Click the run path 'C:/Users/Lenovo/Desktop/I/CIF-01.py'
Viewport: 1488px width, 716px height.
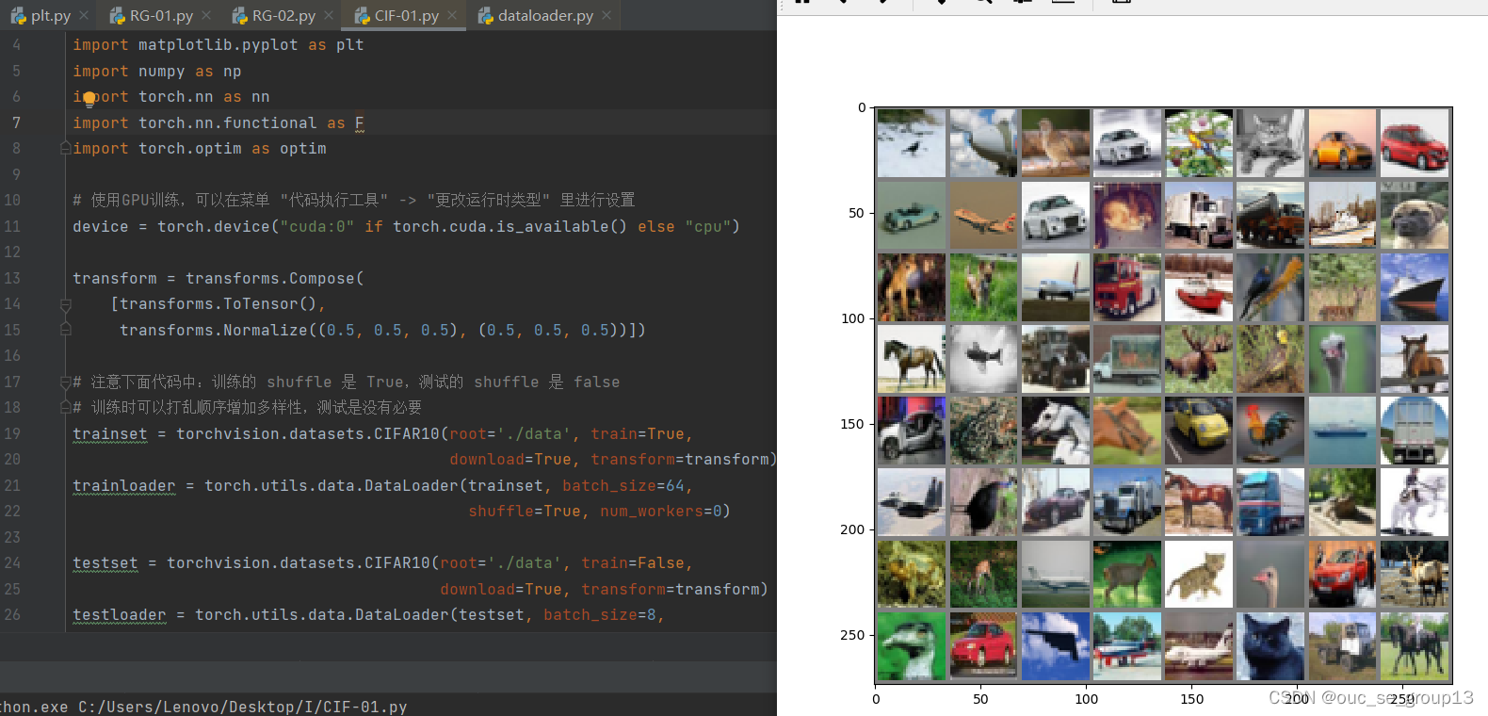(x=243, y=707)
